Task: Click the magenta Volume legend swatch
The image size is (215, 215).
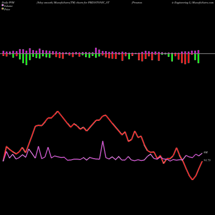Action: click(3, 6)
